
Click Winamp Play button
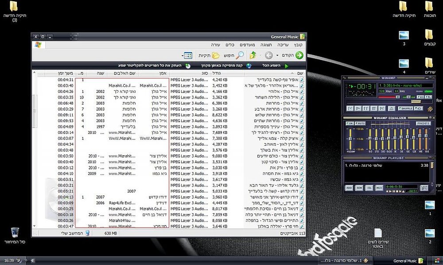pos(358,108)
